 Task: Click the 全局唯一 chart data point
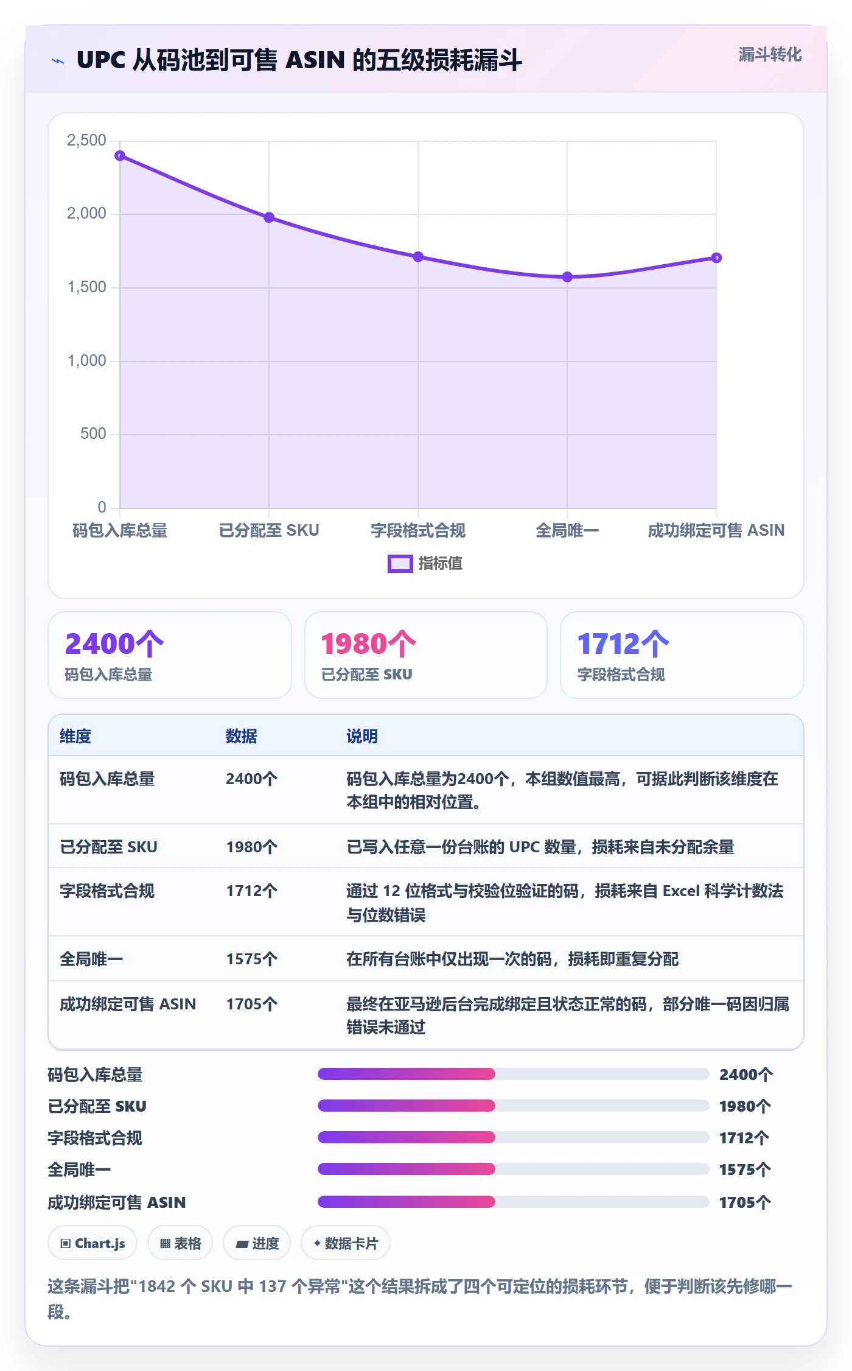click(567, 277)
